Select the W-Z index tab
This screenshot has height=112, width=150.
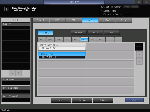[101, 40]
